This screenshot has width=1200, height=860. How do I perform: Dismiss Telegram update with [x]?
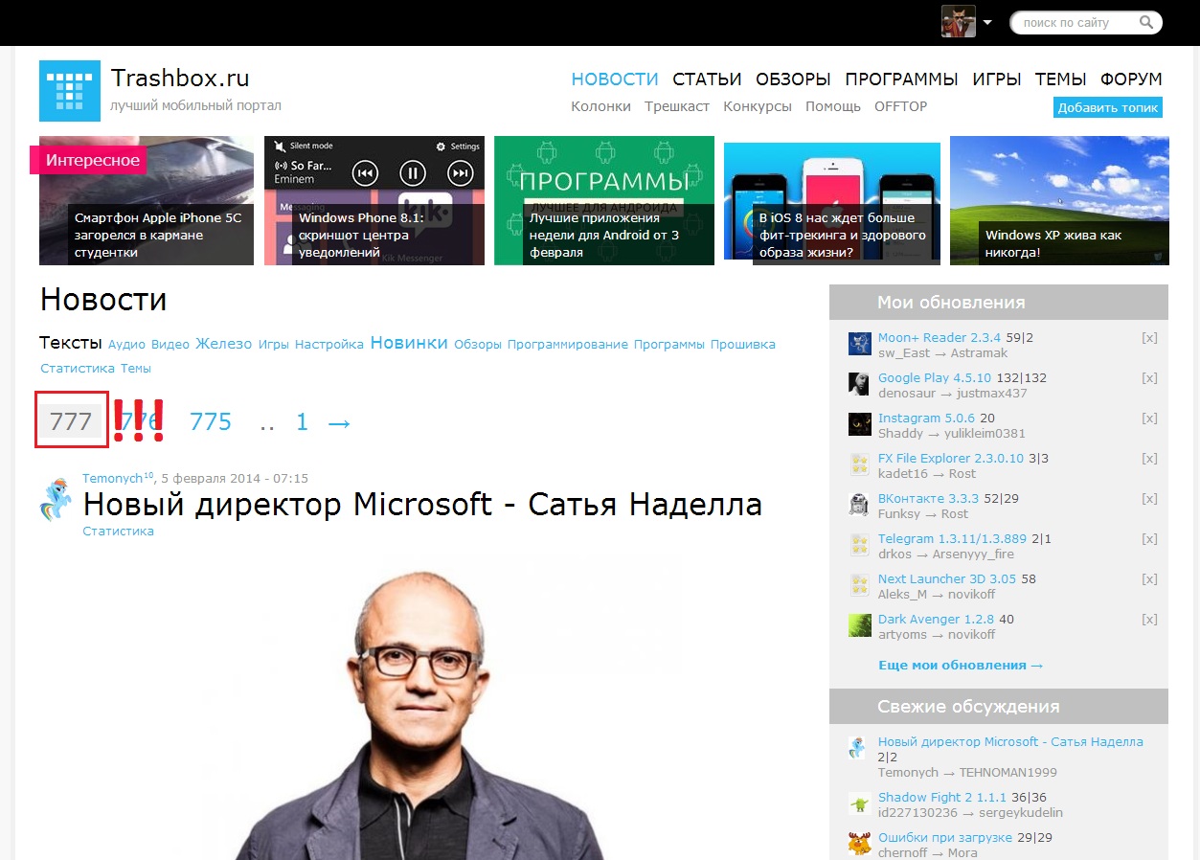pos(1149,539)
